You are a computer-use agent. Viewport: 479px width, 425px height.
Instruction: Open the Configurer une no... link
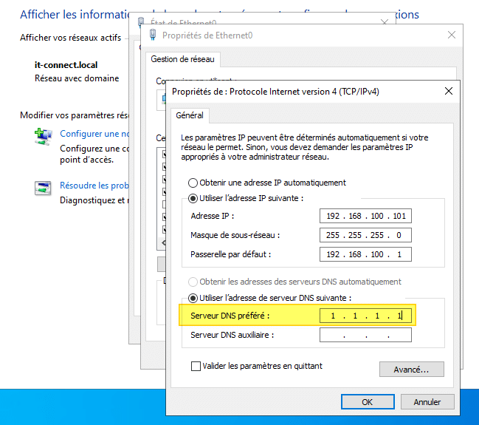(94, 134)
